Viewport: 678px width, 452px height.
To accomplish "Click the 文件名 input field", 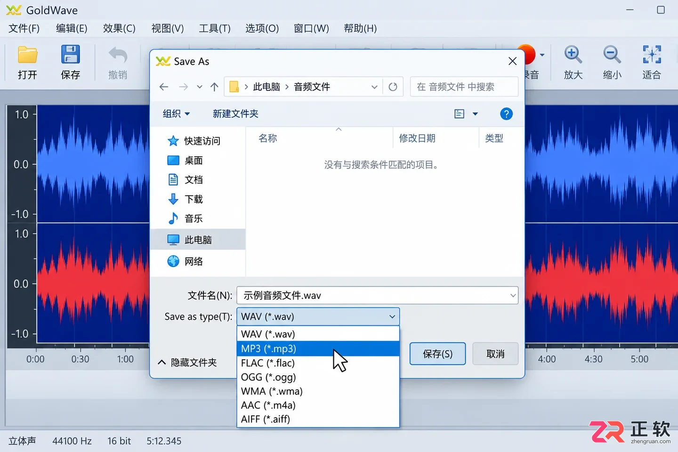I will coord(377,296).
